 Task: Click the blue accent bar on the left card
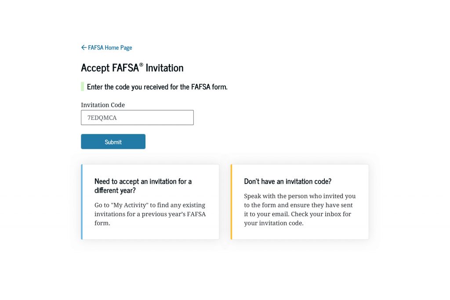pyautogui.click(x=82, y=202)
